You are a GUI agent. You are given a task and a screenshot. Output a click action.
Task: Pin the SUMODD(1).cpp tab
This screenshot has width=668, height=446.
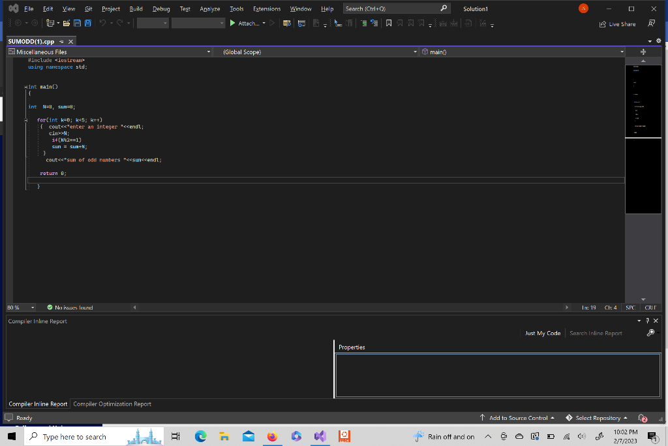(61, 41)
